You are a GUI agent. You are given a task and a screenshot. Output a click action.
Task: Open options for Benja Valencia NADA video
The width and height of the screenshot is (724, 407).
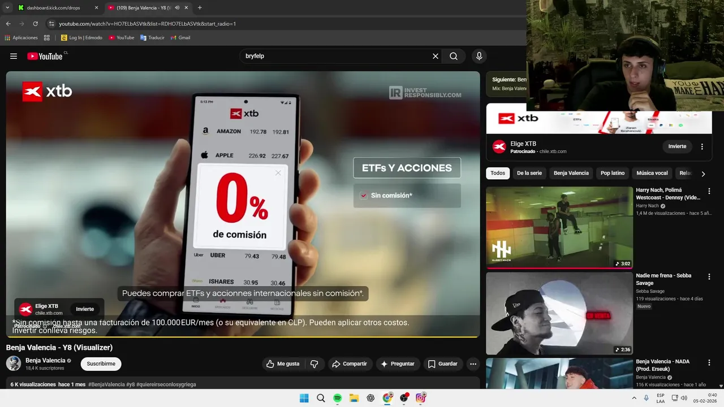pyautogui.click(x=709, y=362)
